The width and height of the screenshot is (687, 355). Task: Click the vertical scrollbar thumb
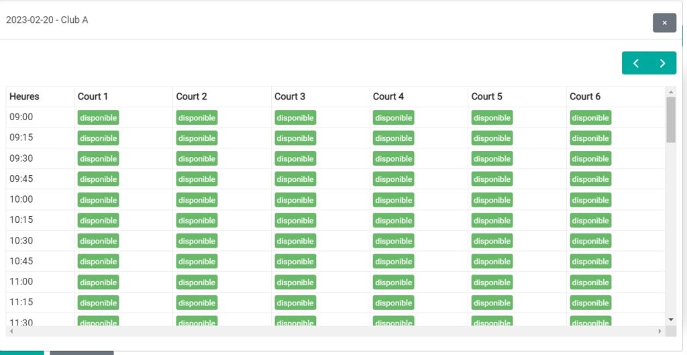(671, 119)
